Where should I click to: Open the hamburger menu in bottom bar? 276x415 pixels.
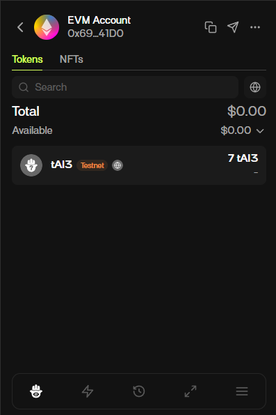[x=242, y=391]
